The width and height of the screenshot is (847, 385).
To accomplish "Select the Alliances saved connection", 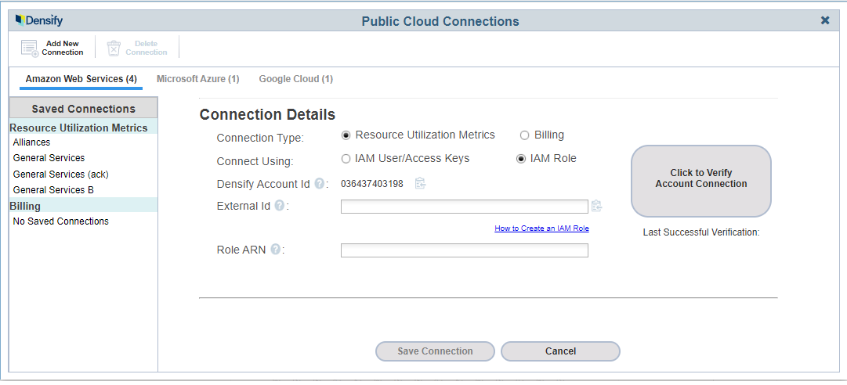I will coord(32,142).
